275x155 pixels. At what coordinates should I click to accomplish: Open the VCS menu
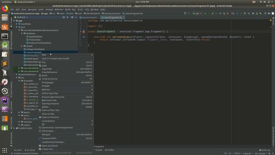[x=87, y=9]
